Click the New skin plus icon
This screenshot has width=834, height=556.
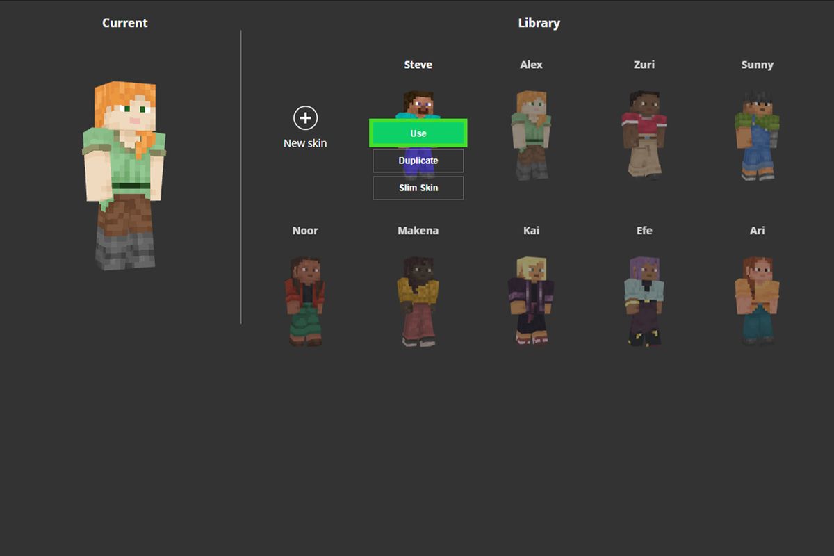point(305,118)
